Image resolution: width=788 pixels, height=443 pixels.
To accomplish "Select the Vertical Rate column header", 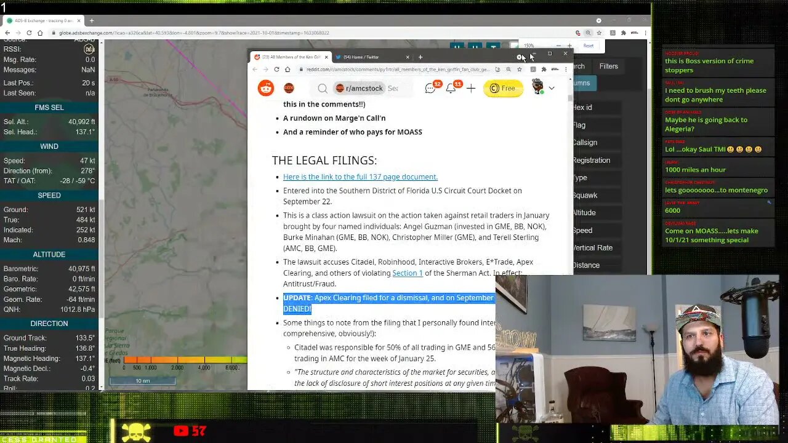I will coord(593,247).
